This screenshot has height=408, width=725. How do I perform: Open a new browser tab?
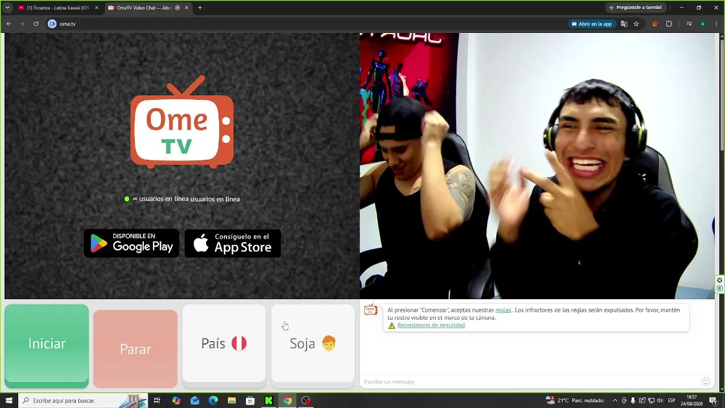pyautogui.click(x=200, y=8)
